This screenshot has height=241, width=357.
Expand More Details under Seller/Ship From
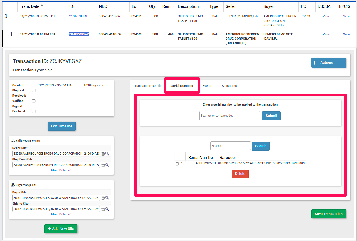61,170
